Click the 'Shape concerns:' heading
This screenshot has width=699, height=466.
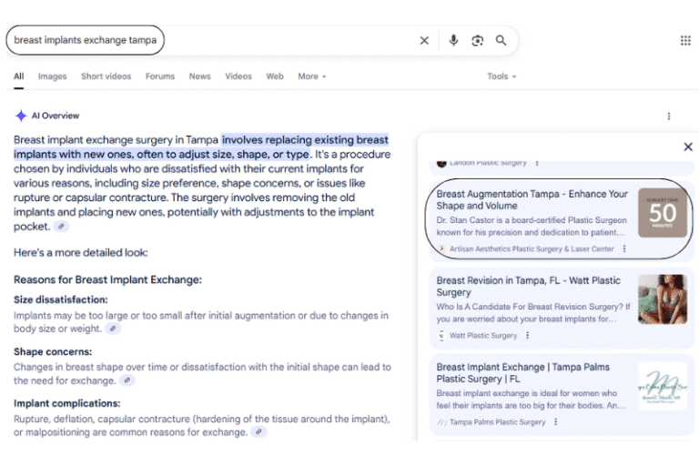(53, 351)
